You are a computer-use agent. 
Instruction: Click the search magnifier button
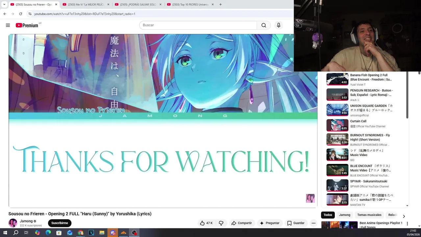[264, 25]
